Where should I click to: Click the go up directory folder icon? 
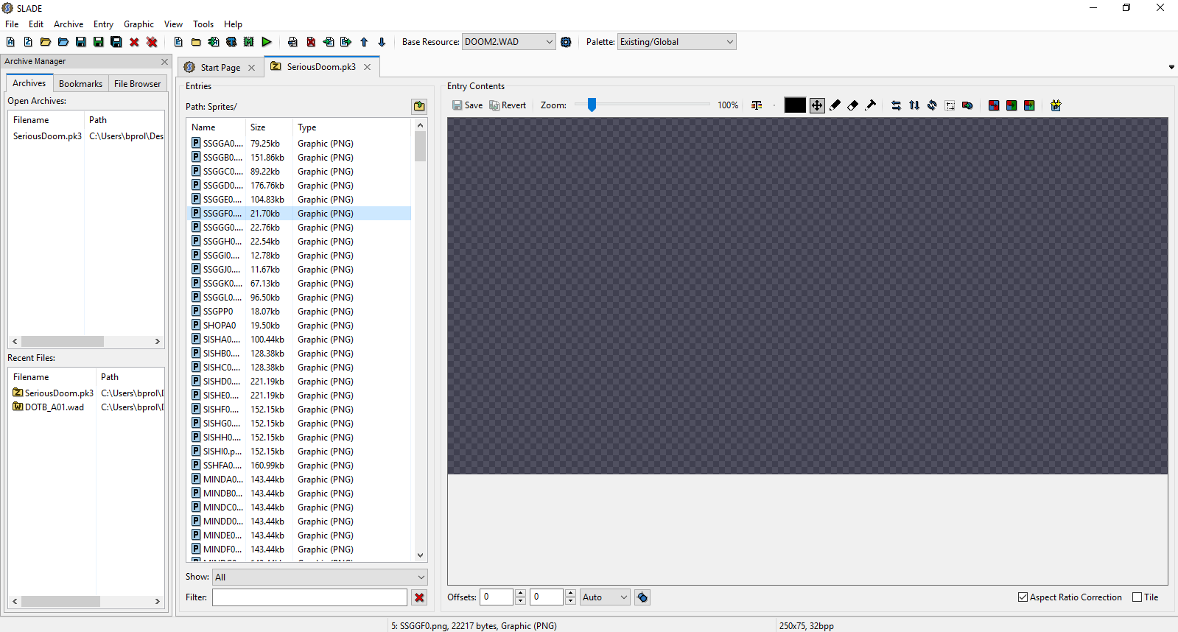point(419,107)
